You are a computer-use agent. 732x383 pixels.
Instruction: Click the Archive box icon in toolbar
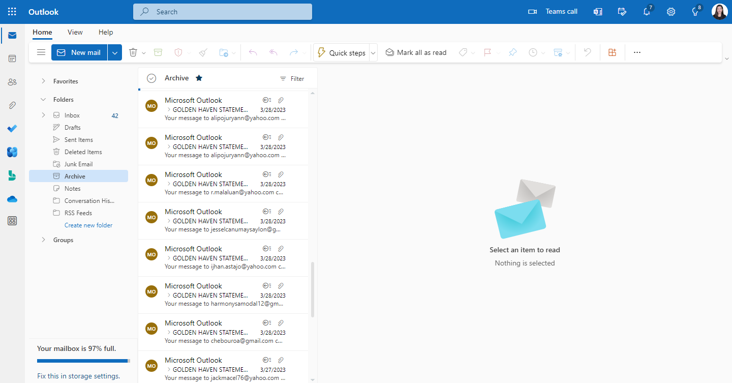coord(158,52)
